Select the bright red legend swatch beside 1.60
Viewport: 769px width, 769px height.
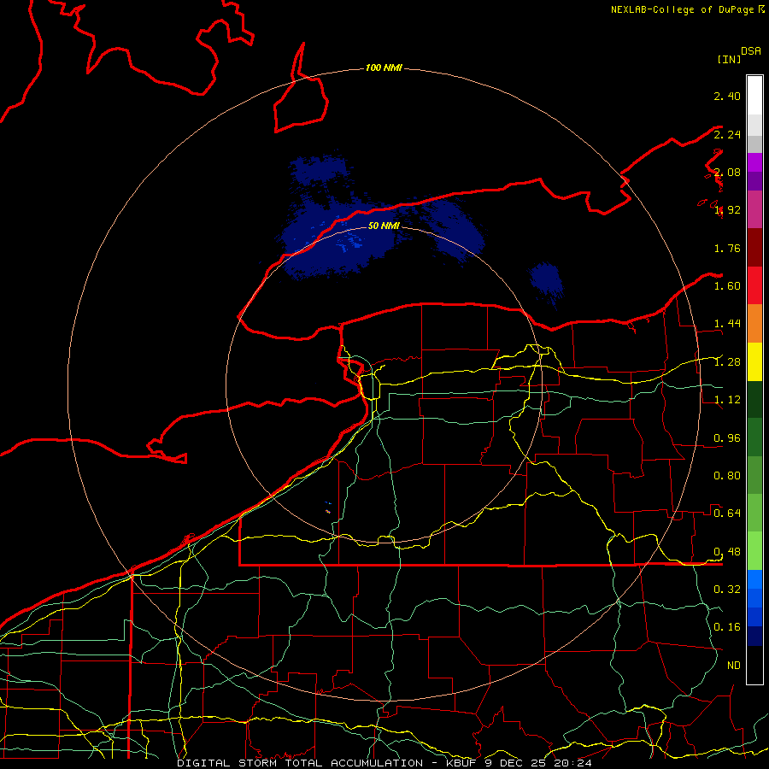pyautogui.click(x=754, y=285)
